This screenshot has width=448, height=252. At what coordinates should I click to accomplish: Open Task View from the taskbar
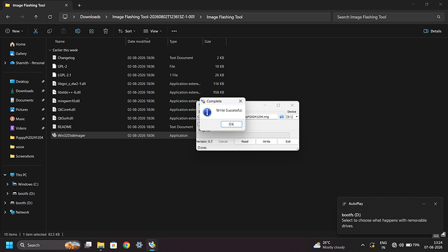[88, 245]
